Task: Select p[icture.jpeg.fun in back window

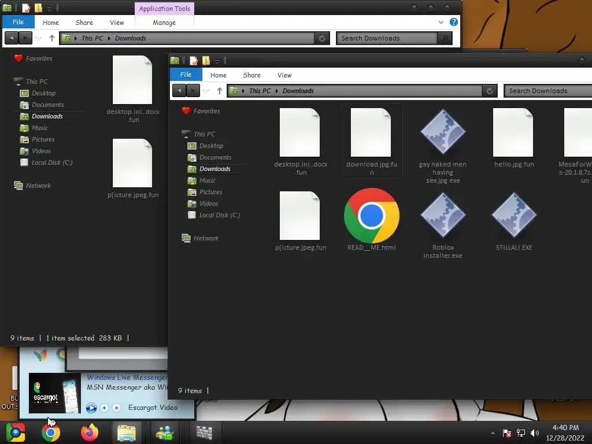Action: click(133, 168)
